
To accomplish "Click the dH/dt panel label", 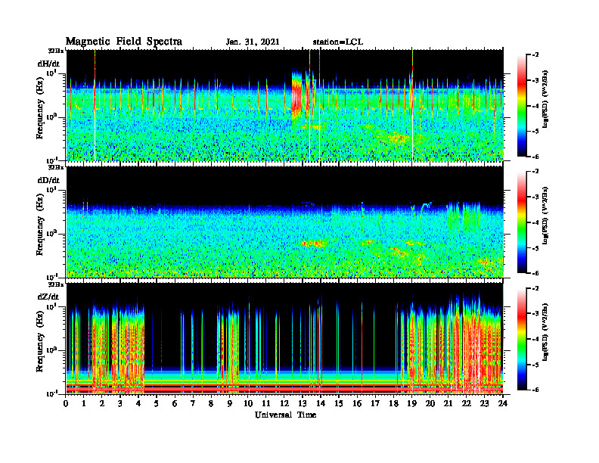I will click(x=48, y=64).
